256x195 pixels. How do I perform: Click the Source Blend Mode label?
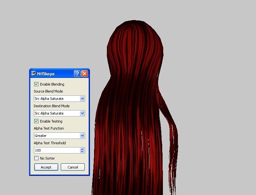(48, 91)
